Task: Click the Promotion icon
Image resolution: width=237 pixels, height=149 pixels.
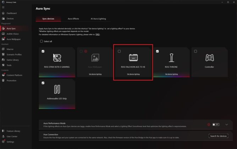Action: (x=3, y=81)
